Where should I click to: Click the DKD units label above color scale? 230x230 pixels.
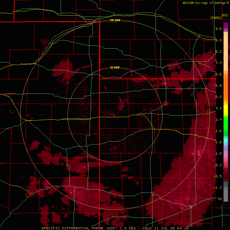coord(225,15)
